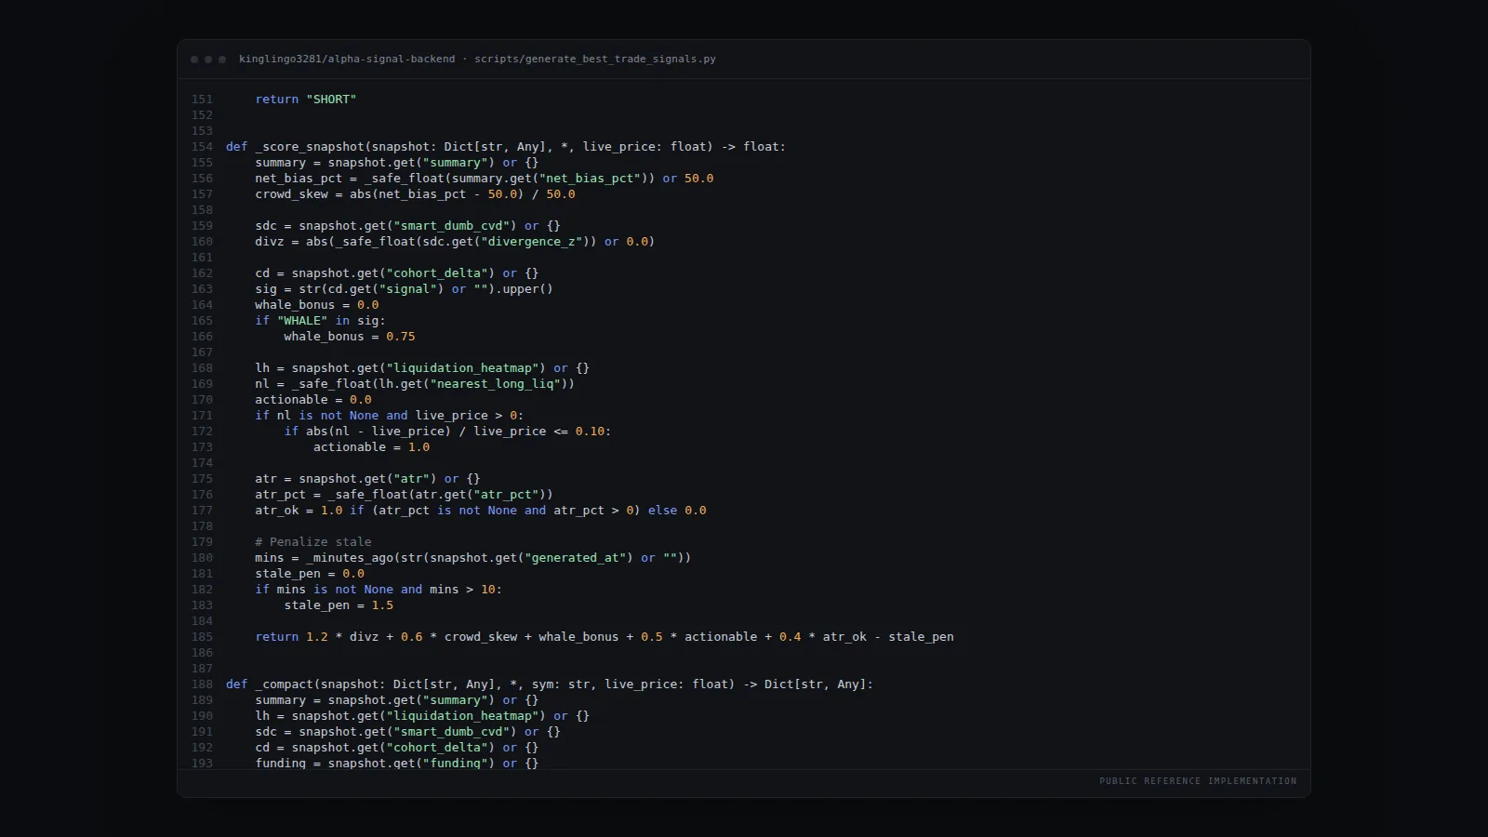Click the atr = snapshot.get line
1488x837 pixels.
click(367, 479)
